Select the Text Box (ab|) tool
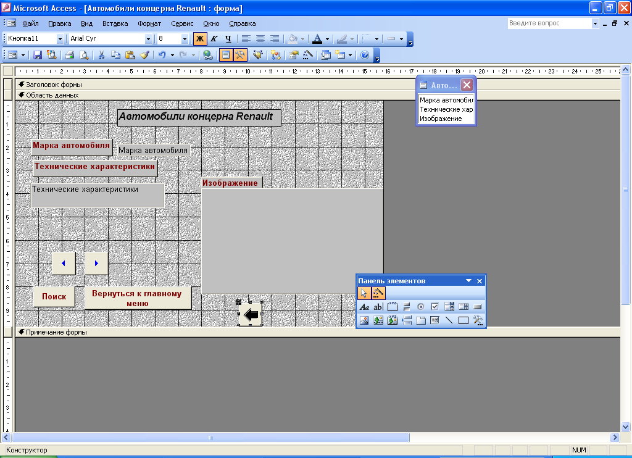This screenshot has width=632, height=458. (x=378, y=307)
